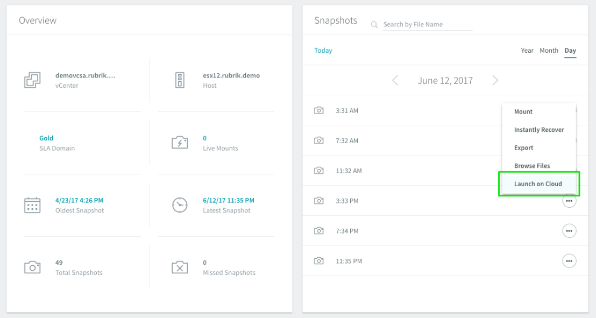This screenshot has width=596, height=318.
Task: Open the ellipsis menu for 7:34 PM snapshot
Action: [569, 231]
